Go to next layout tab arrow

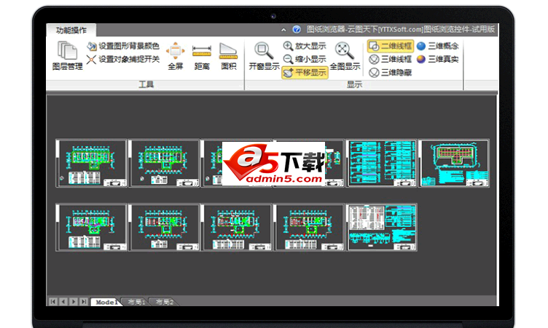tap(74, 302)
